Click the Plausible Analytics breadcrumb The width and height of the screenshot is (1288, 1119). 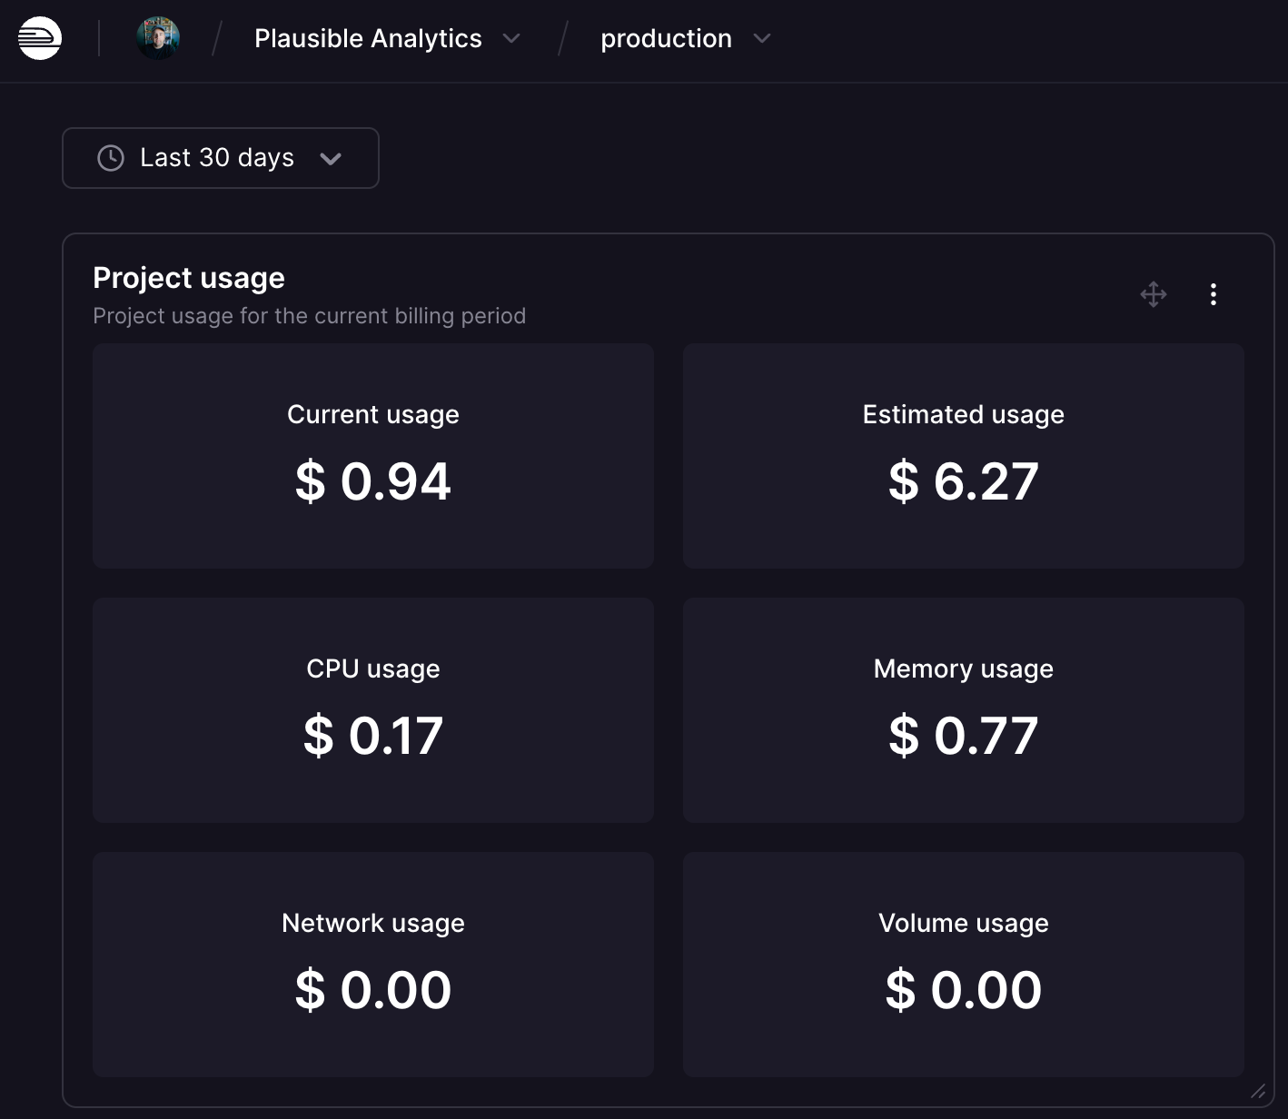[368, 38]
